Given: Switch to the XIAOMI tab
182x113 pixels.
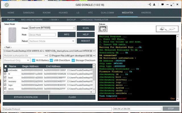Looking at the screenshot, I should click(x=46, y=13).
